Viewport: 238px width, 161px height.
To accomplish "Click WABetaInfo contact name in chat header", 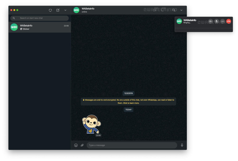I will tap(88, 9).
